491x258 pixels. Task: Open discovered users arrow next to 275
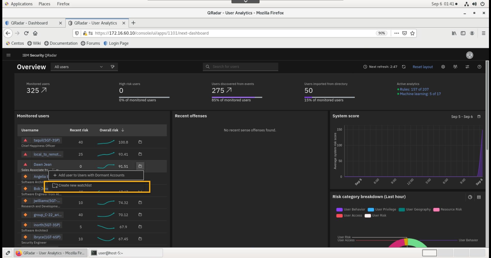229,90
